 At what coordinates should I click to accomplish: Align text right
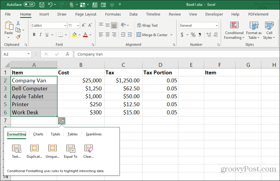tap(114, 34)
